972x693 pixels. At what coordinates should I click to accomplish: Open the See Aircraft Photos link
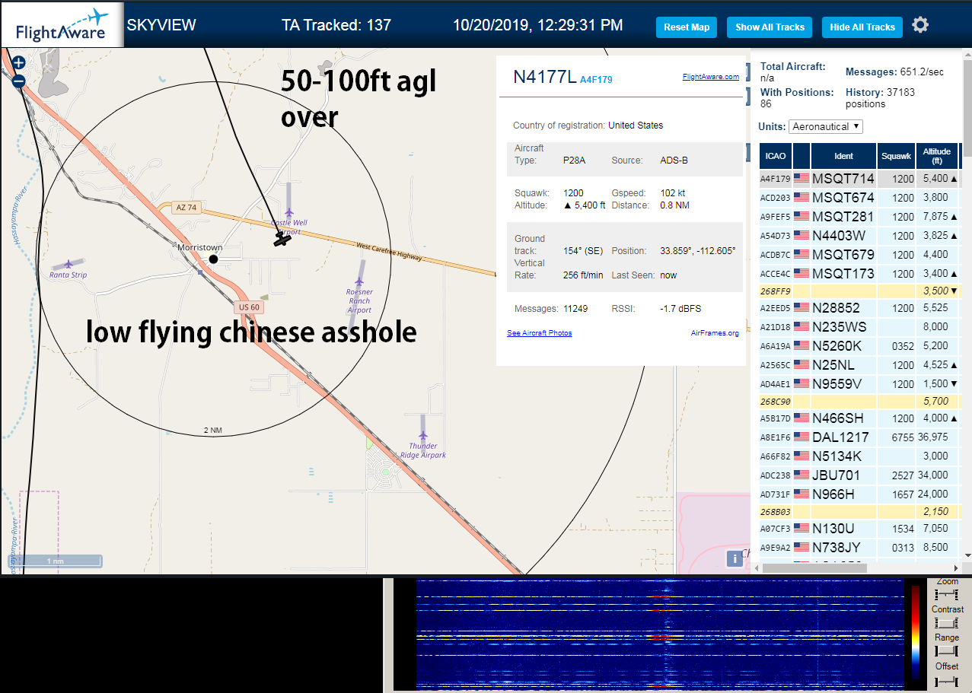tap(539, 333)
